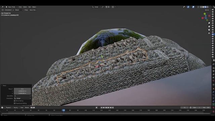Switch to rendered viewport shading

click(208, 7)
